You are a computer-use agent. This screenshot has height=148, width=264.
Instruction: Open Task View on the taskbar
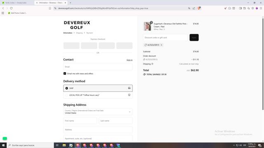[x=57, y=145]
